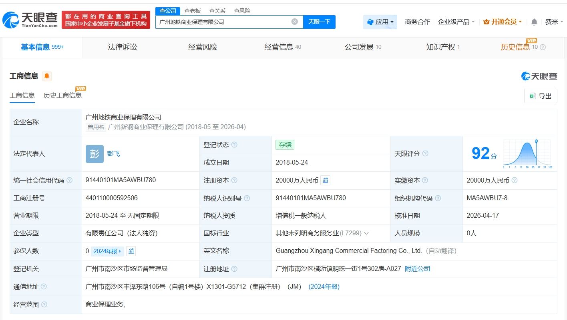The image size is (567, 320).
Task: Expand the 应用 dropdown menu
Action: point(380,22)
